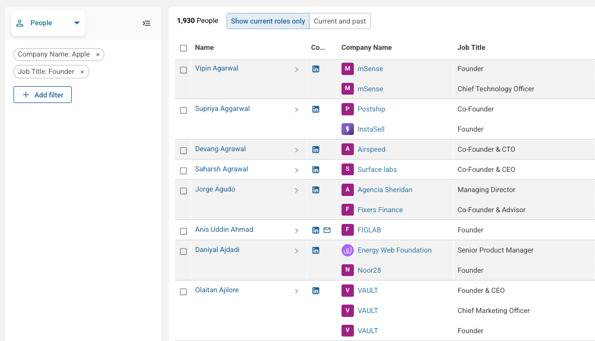The image size is (595, 341).
Task: Collapse the filter sidebar panel icon
Action: (146, 23)
